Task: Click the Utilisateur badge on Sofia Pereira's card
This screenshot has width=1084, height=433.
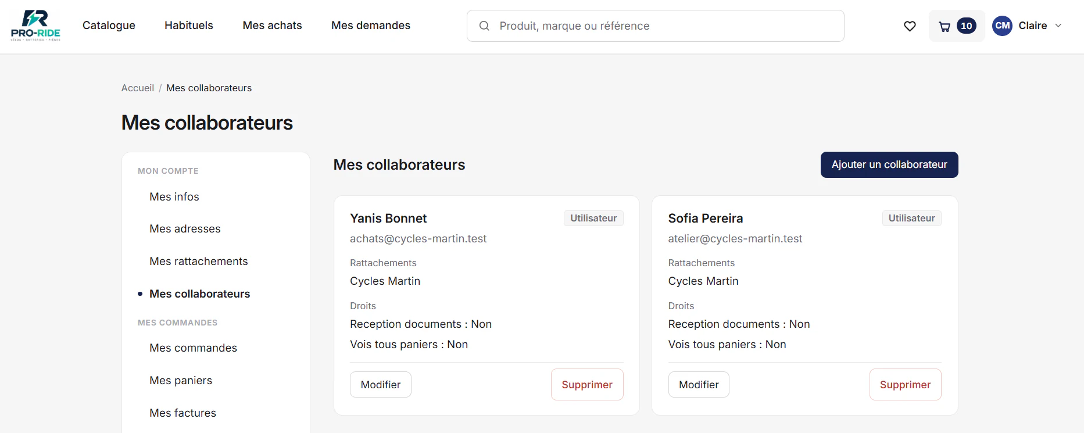Action: (912, 219)
